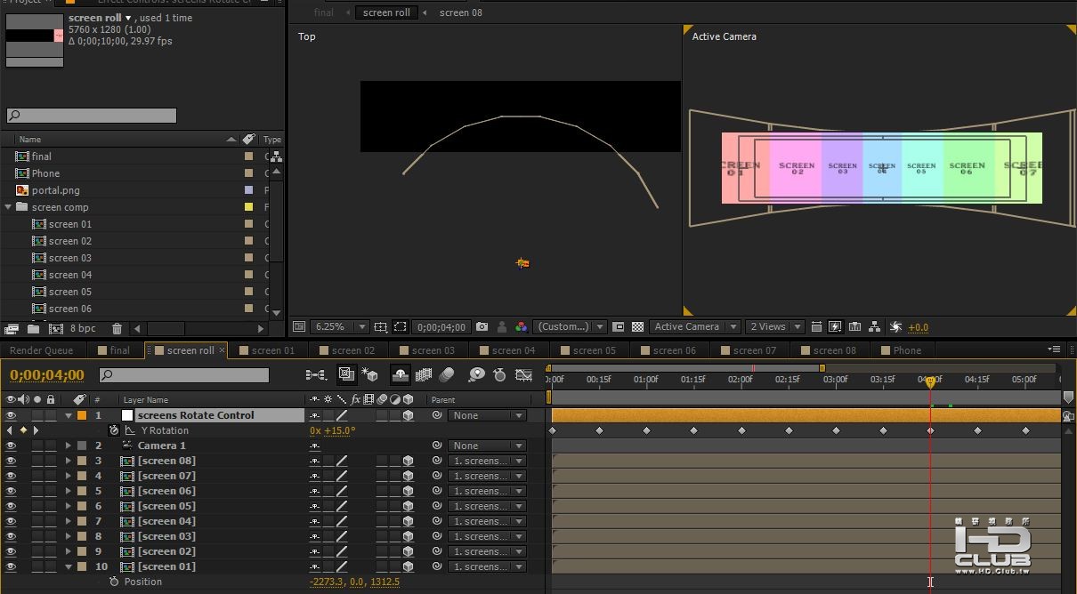Open the comp mini-flowchart icon in timeline
1077x594 pixels.
tap(315, 375)
